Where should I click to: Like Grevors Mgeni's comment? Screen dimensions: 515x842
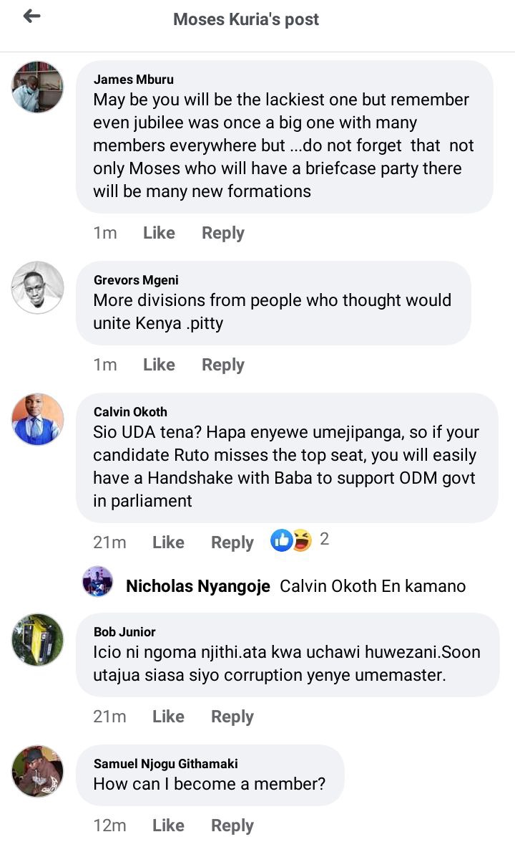click(x=159, y=365)
